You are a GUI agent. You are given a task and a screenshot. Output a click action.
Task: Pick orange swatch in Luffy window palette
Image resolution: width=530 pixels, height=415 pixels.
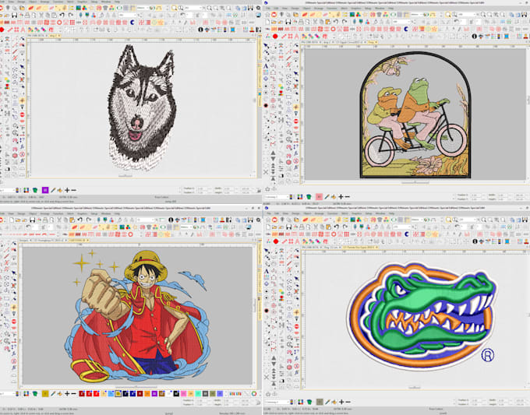point(147,393)
